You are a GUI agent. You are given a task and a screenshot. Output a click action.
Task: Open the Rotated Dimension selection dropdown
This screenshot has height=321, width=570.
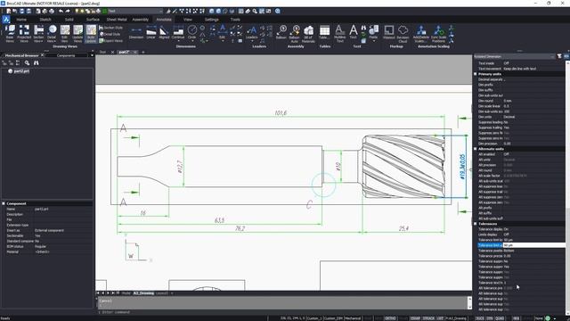click(514, 56)
